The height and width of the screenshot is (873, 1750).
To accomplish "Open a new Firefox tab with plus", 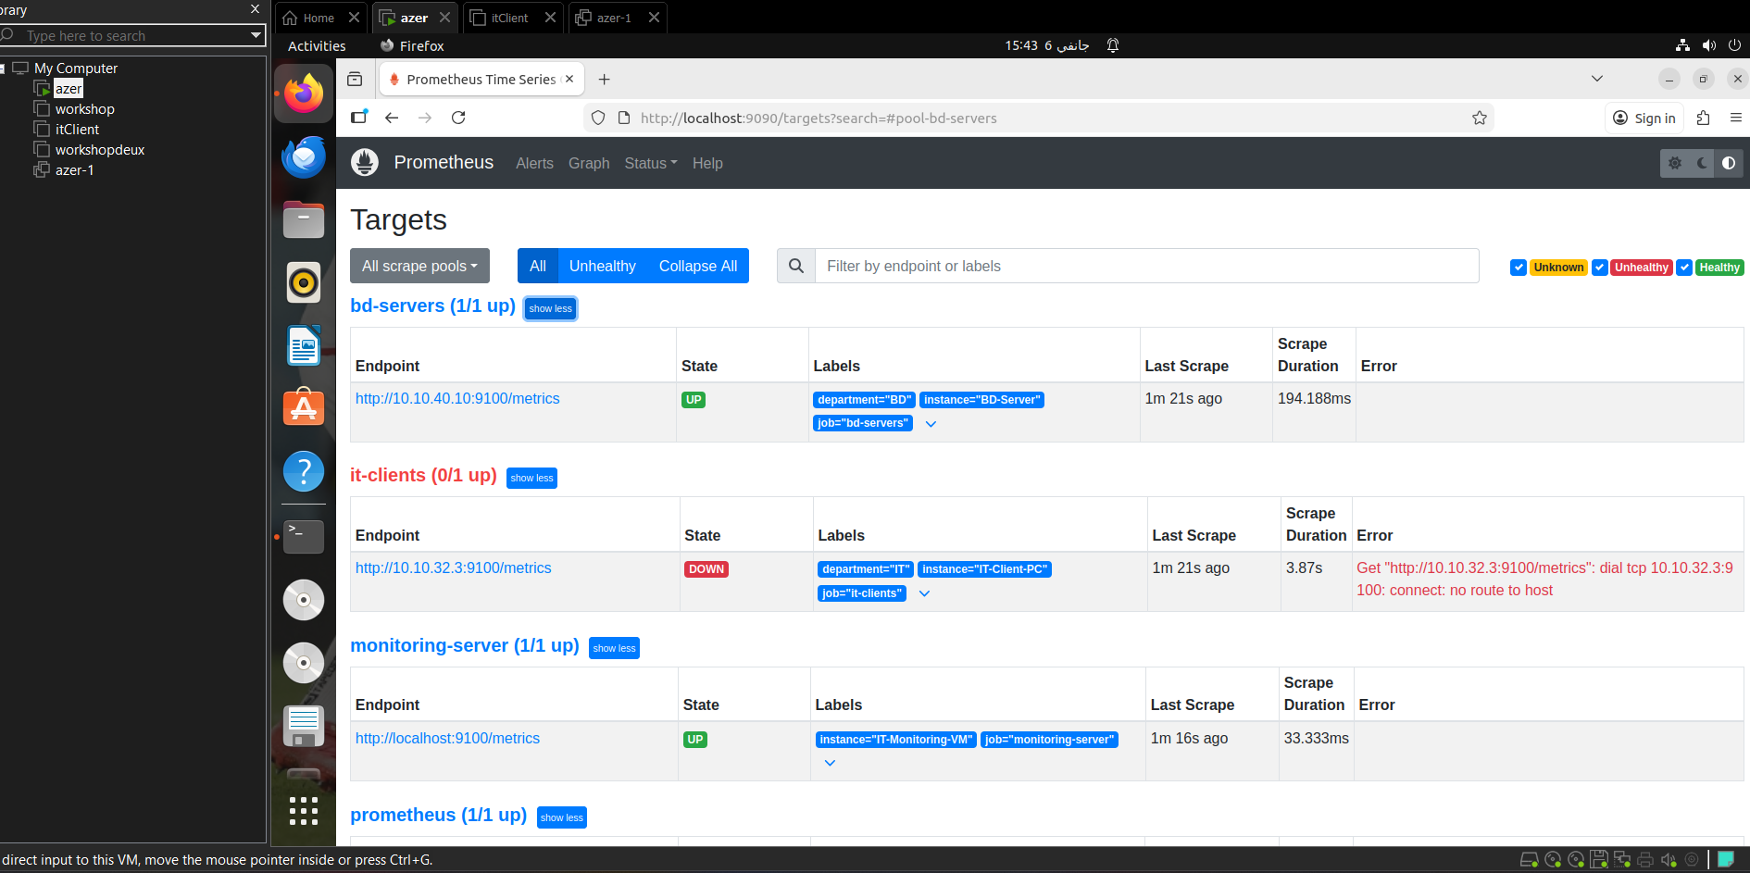I will (x=605, y=80).
